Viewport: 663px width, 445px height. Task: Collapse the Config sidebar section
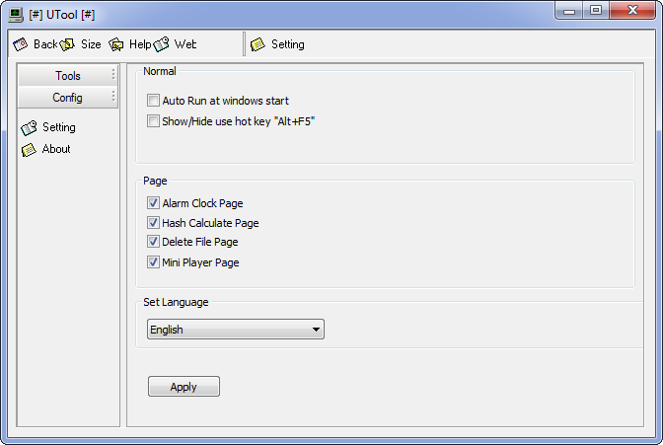(x=67, y=98)
